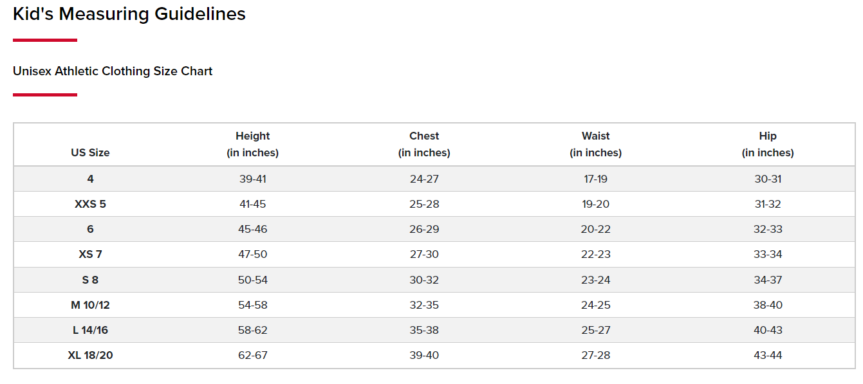The image size is (863, 384).
Task: Select the XL 18/20 size label
Action: coord(90,355)
